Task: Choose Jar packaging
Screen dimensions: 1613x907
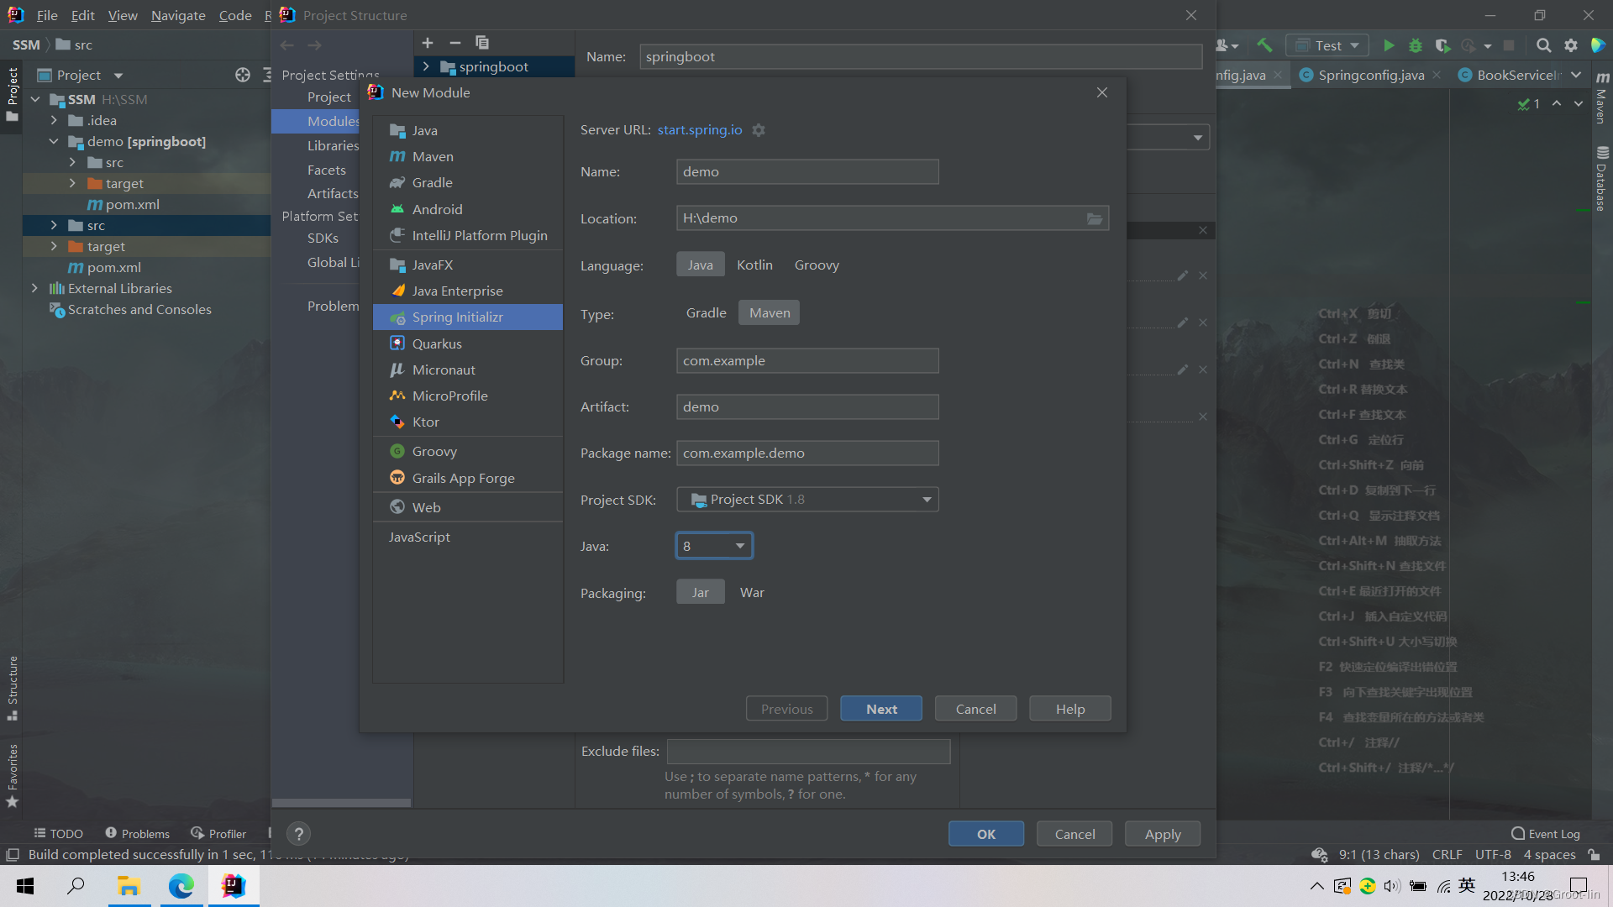Action: [x=701, y=592]
